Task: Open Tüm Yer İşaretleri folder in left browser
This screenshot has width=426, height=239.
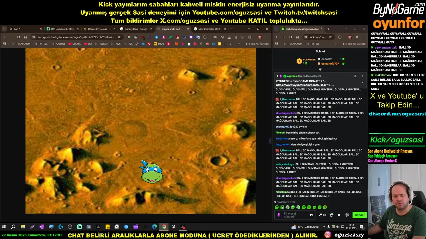Action: (257, 44)
